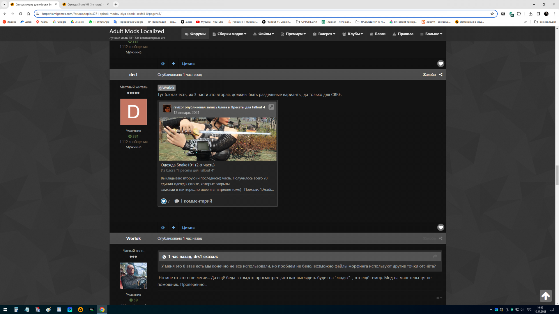Viewport: 559px width, 314px height.
Task: Click the @ mention icon under drs1's post
Action: [163, 228]
